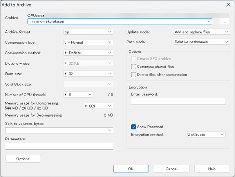The image size is (235, 177).
Task: Expand Number of CPU threads dropdown
Action: pos(78,94)
